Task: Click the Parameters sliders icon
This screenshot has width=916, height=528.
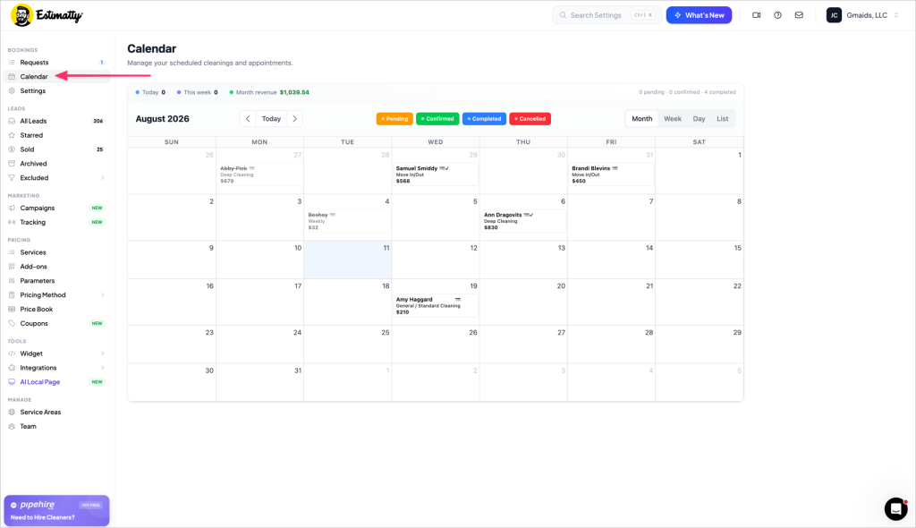Action: click(x=12, y=281)
